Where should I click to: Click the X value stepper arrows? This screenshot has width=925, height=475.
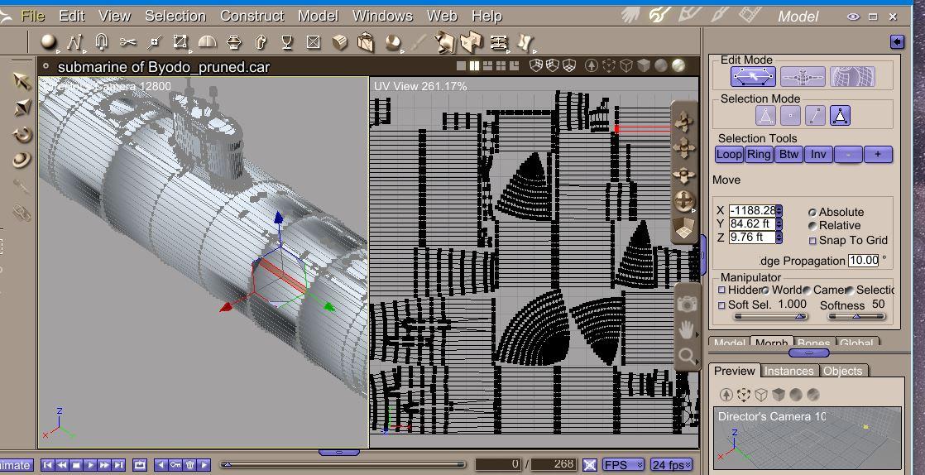[779, 211]
